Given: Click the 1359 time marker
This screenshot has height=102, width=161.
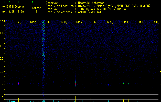Looking at the screenshot, I should tap(140, 22).
